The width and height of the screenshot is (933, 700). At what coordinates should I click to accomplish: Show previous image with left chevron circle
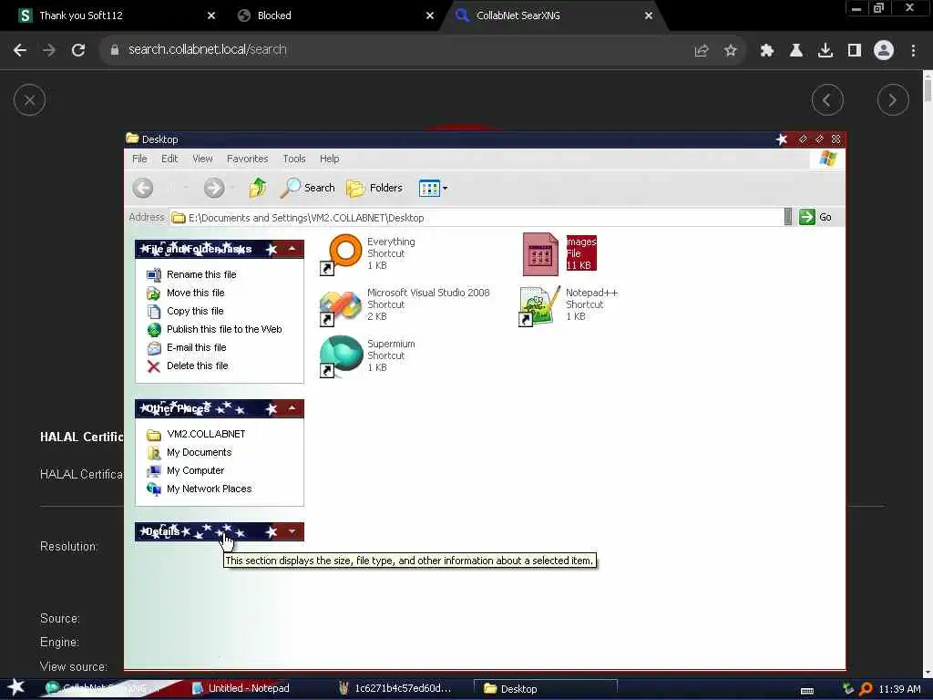(x=827, y=100)
